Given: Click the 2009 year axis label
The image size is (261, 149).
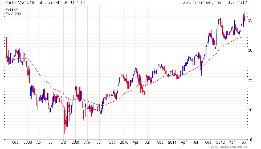Looking at the screenshot, I should 76,143.
